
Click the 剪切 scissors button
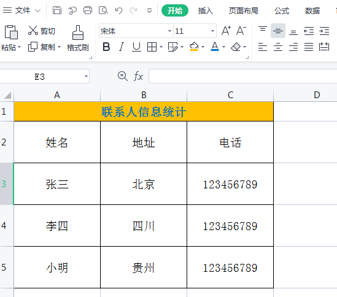click(x=42, y=31)
